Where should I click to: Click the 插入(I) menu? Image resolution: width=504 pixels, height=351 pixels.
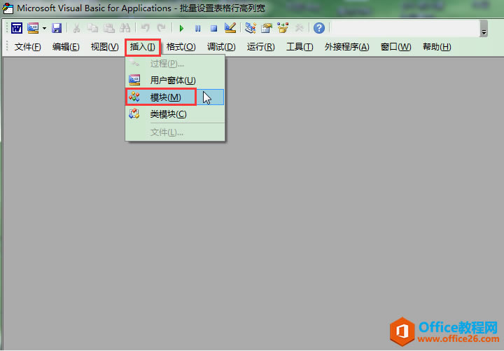pyautogui.click(x=143, y=47)
